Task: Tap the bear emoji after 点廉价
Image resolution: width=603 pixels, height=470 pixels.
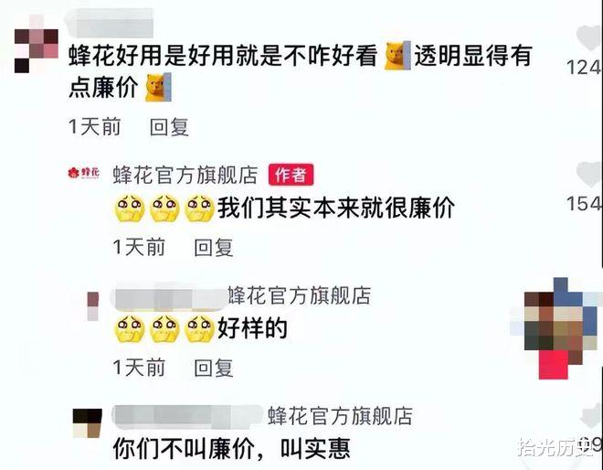Action: pyautogui.click(x=158, y=88)
